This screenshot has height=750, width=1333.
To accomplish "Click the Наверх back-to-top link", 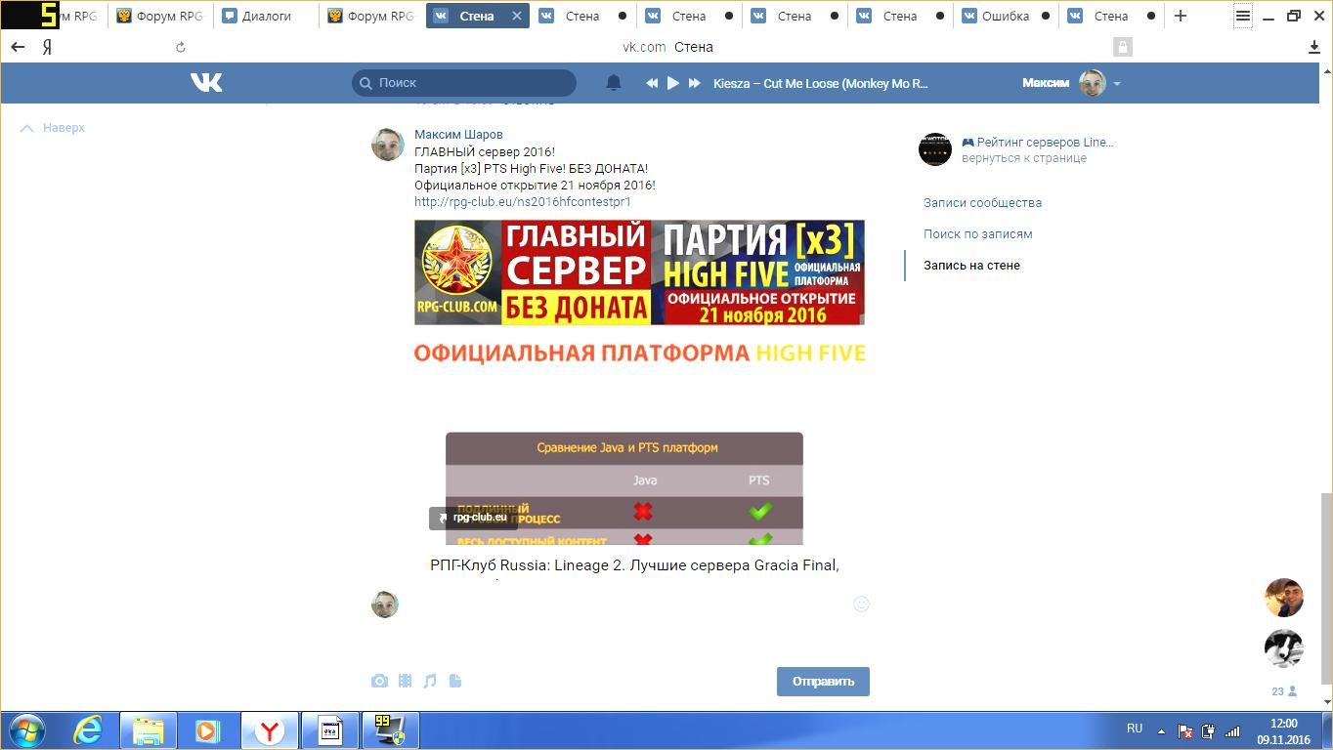I will 53,128.
